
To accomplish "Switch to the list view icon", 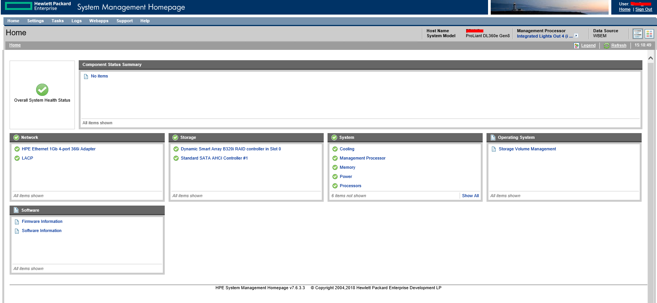I will 637,34.
